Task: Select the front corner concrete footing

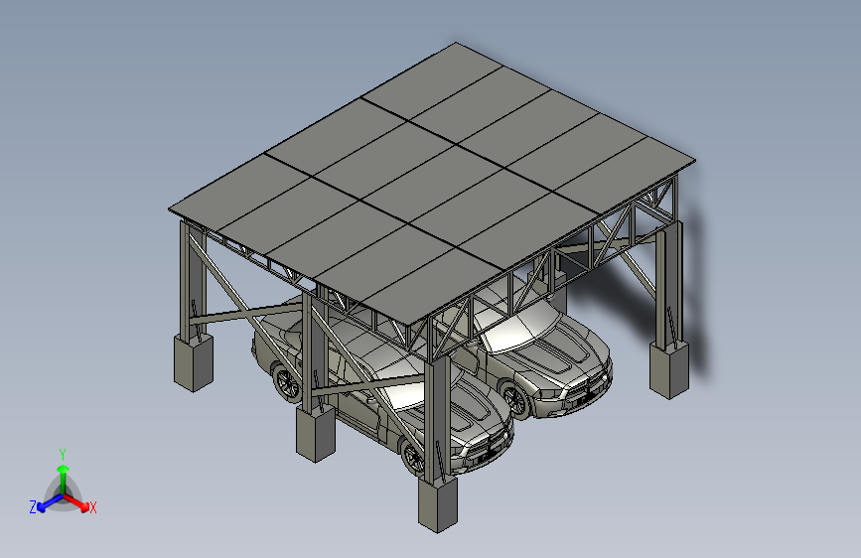Action: [x=438, y=504]
